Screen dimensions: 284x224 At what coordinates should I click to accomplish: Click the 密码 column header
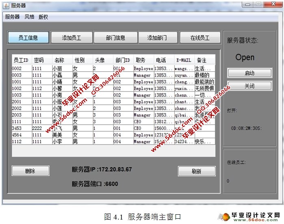(x=42, y=60)
